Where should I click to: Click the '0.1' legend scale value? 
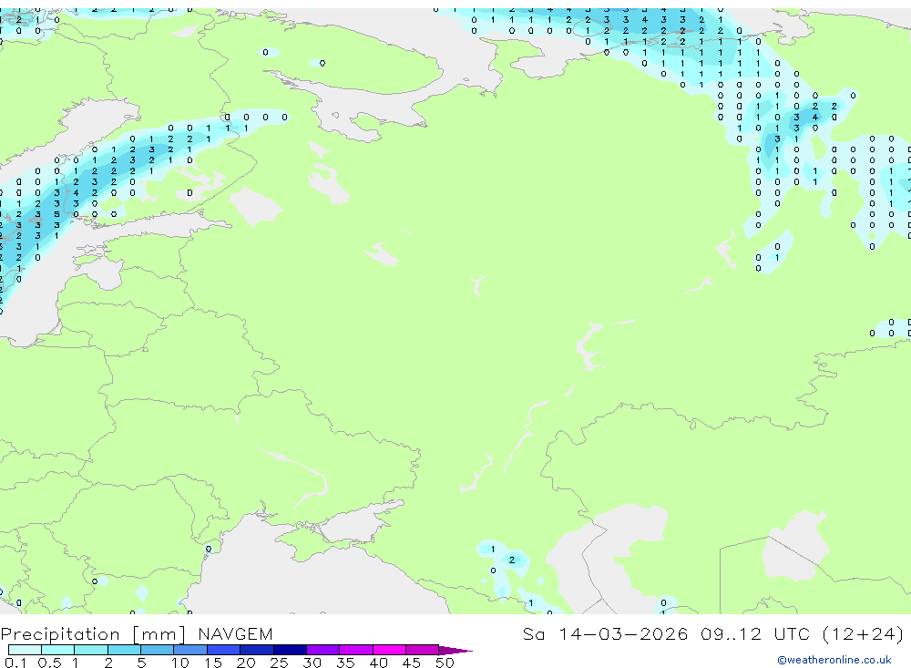(15, 663)
